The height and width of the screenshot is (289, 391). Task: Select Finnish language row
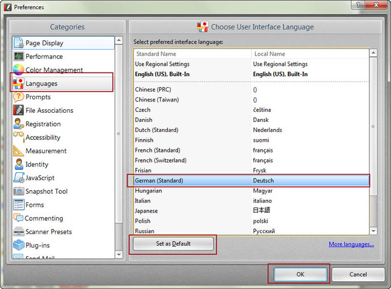click(x=251, y=140)
